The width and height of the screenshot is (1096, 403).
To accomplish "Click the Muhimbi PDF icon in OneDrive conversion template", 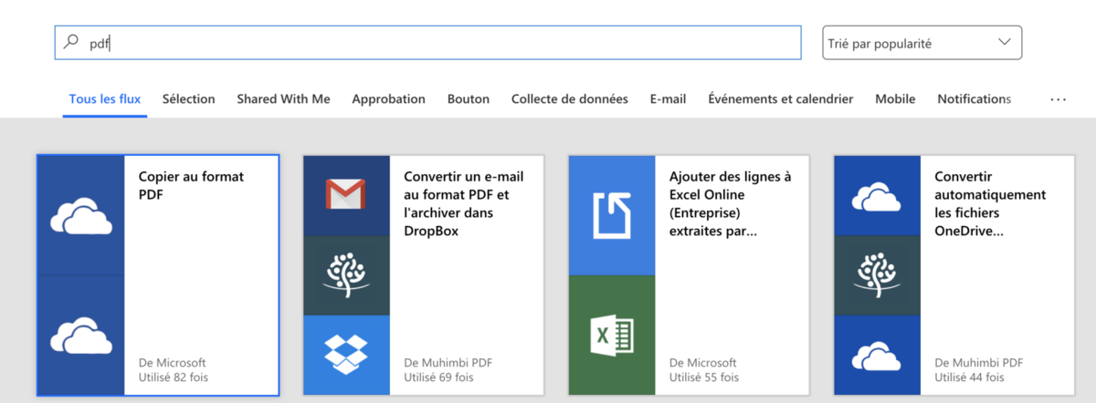I will click(877, 274).
